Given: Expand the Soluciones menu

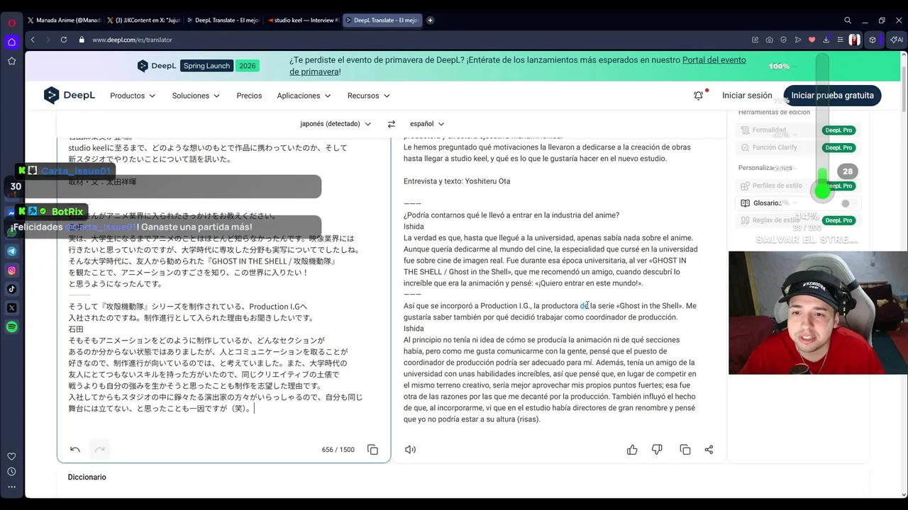Looking at the screenshot, I should (196, 96).
